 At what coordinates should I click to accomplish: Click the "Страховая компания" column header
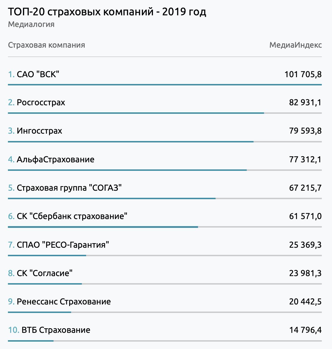pyautogui.click(x=46, y=45)
